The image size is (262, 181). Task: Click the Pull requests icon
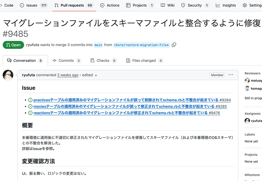coord(56,5)
